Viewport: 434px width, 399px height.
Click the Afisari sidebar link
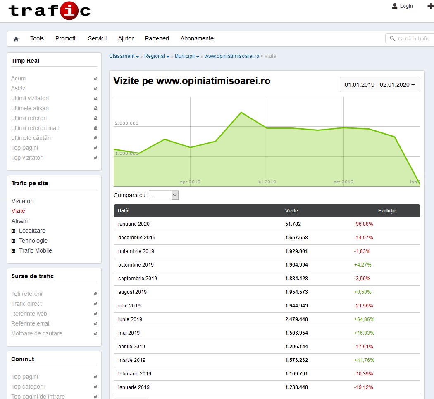pyautogui.click(x=19, y=221)
